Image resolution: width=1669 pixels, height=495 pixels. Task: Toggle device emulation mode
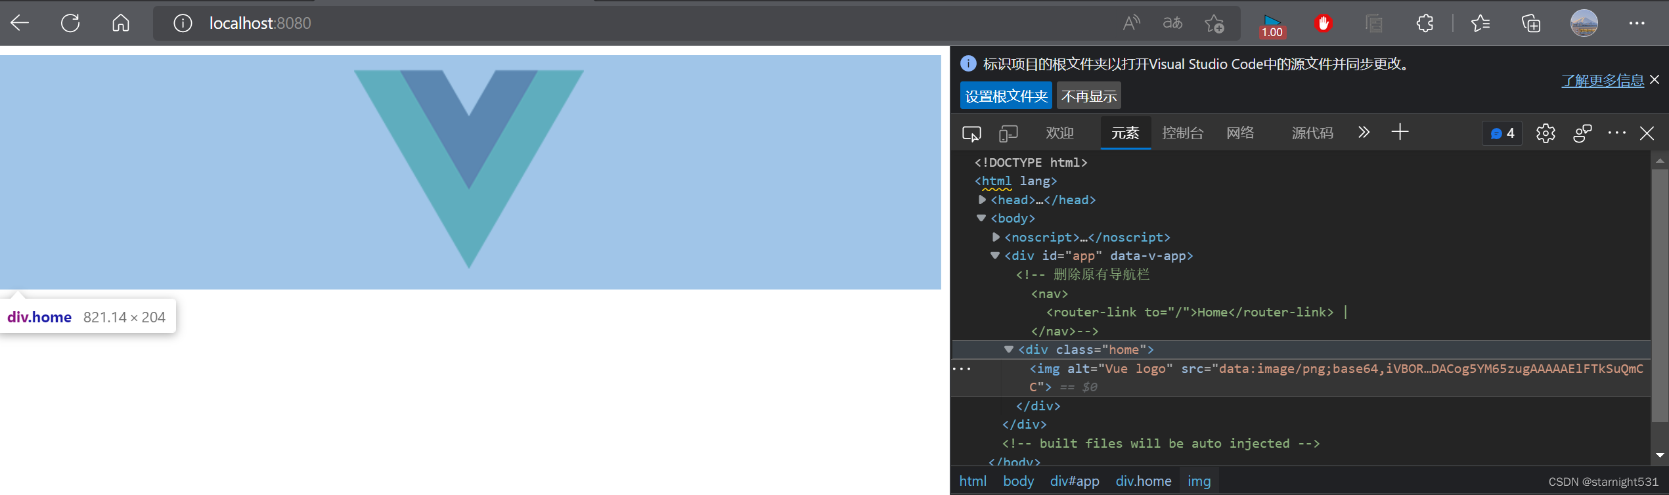click(1008, 133)
